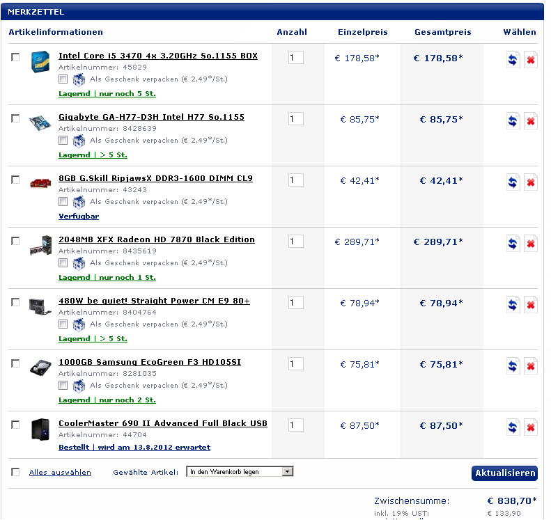This screenshot has width=551, height=520.
Task: Open Gigabyte motherboard product thumbnail
Action: click(x=40, y=123)
